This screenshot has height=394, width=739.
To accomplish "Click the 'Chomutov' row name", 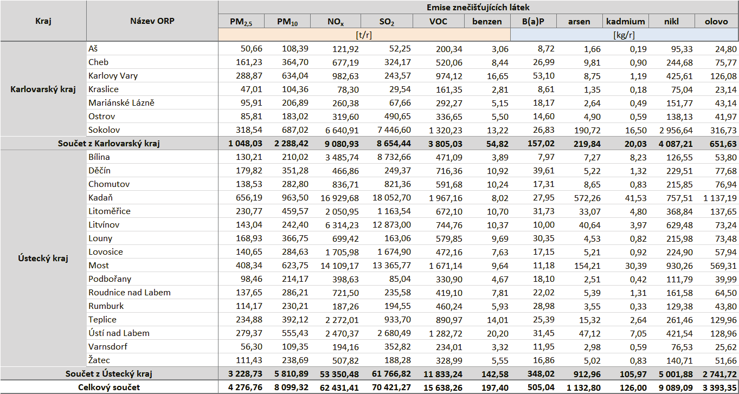I will coord(109,184).
